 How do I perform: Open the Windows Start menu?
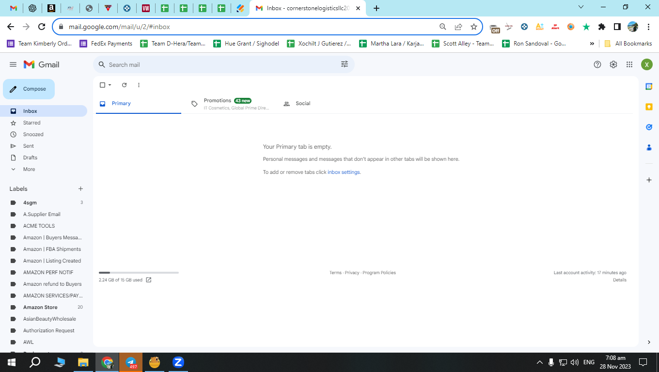pos(11,362)
